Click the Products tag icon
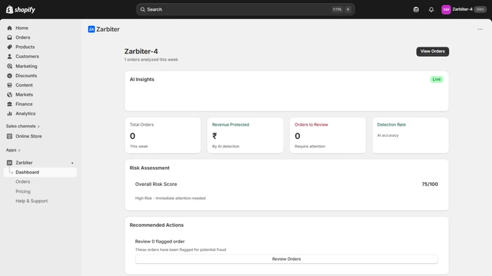Image resolution: width=492 pixels, height=276 pixels. click(9, 47)
